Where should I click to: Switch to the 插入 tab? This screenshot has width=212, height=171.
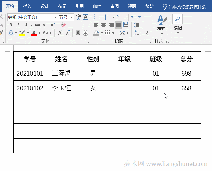[27, 6]
